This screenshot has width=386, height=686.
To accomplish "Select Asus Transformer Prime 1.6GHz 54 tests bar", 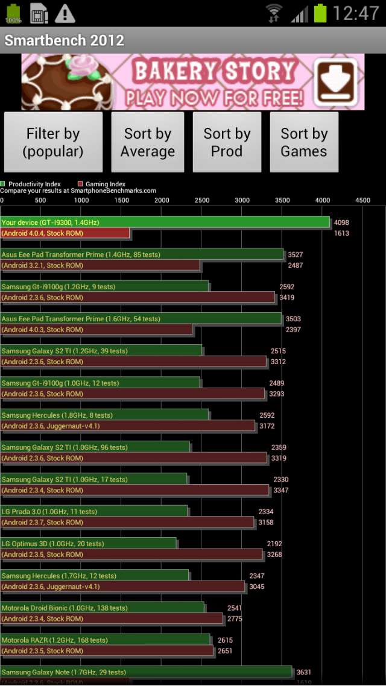I will pos(141,318).
